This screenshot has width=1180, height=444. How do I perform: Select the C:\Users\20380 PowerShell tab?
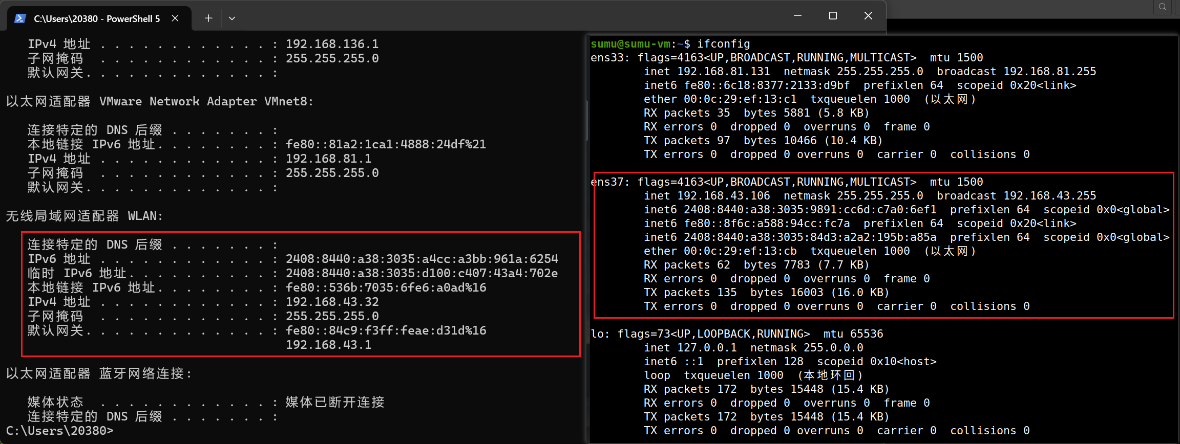(97, 19)
